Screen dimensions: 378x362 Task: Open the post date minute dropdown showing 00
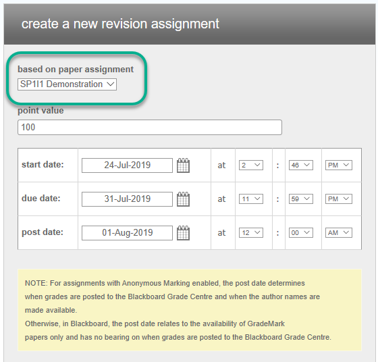click(x=301, y=233)
